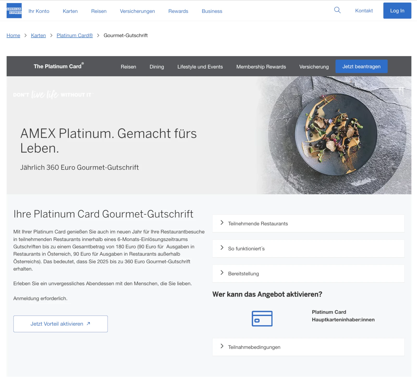Click the fork and knife icon on hero image
The image size is (417, 383).
401,91
